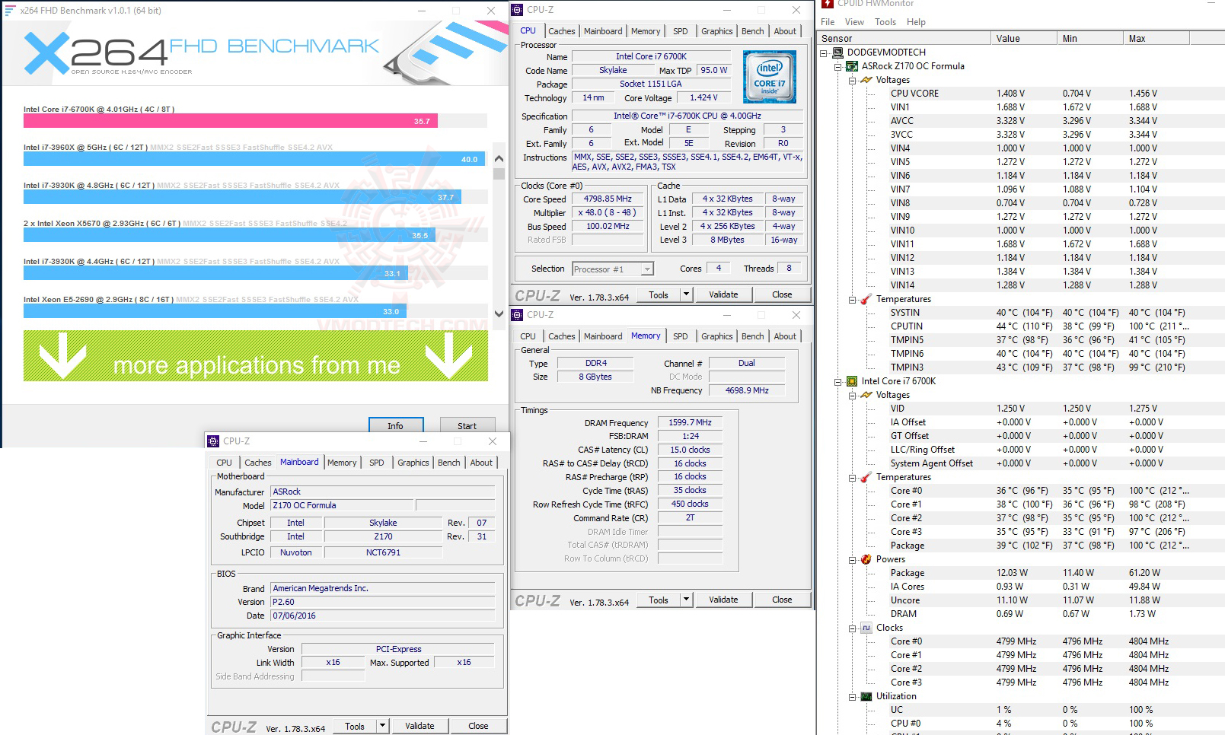Click the benchmark results scrollbar up arrow
Image resolution: width=1225 pixels, height=735 pixels.
[x=499, y=159]
